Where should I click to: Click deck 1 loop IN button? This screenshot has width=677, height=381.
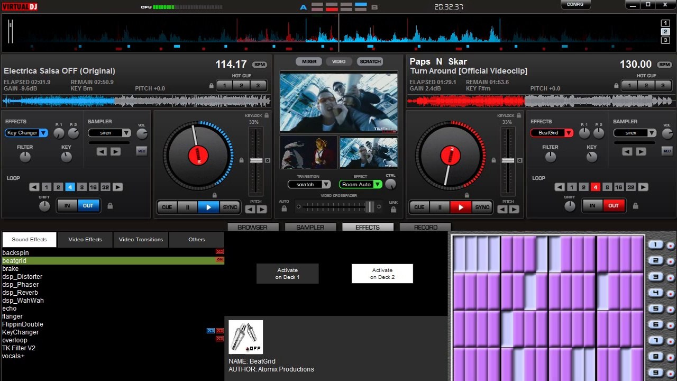[x=67, y=205]
